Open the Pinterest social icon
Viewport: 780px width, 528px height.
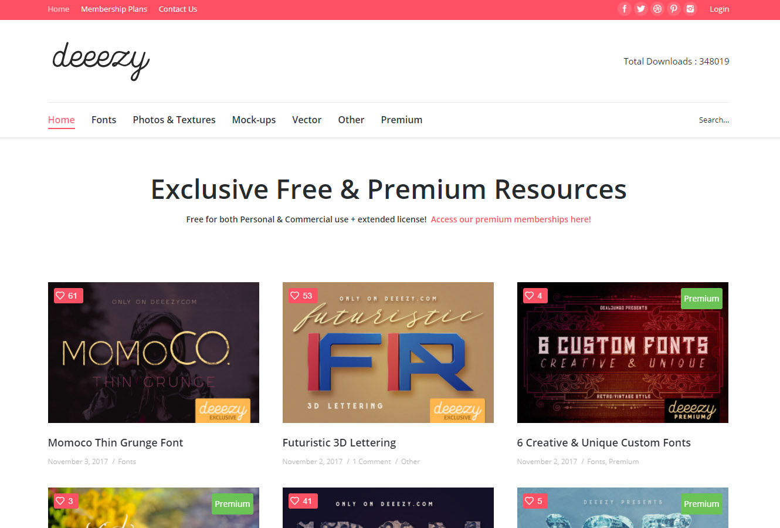[674, 9]
